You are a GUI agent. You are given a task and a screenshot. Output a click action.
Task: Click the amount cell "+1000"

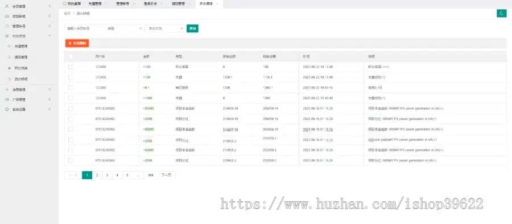point(148,98)
